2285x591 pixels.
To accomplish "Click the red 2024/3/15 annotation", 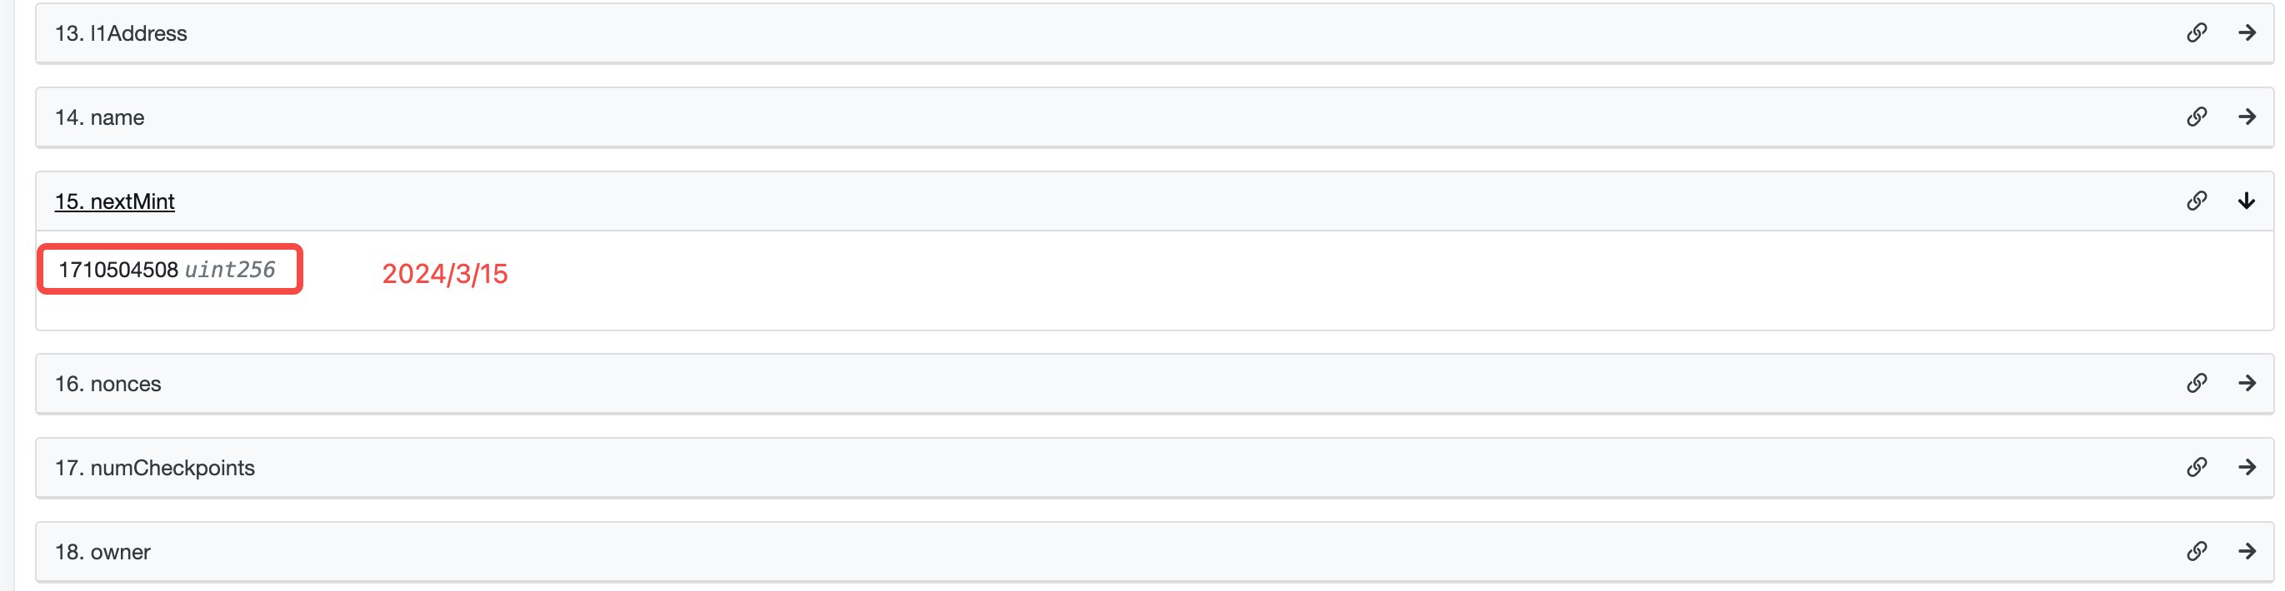I will coord(444,274).
